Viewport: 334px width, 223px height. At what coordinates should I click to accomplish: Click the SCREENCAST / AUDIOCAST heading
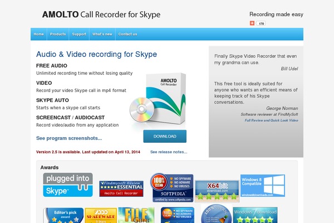(x=70, y=118)
